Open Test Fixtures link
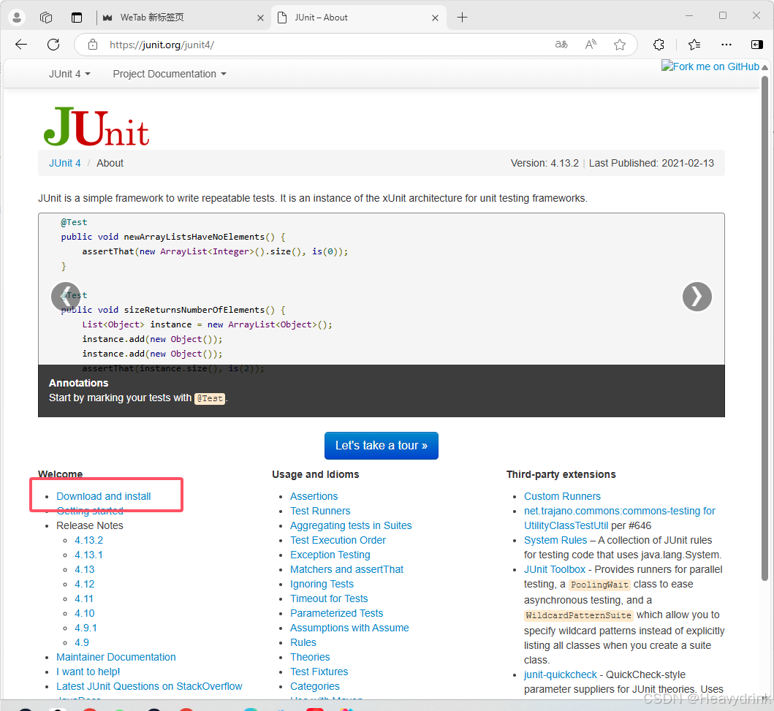The width and height of the screenshot is (774, 711). point(319,672)
